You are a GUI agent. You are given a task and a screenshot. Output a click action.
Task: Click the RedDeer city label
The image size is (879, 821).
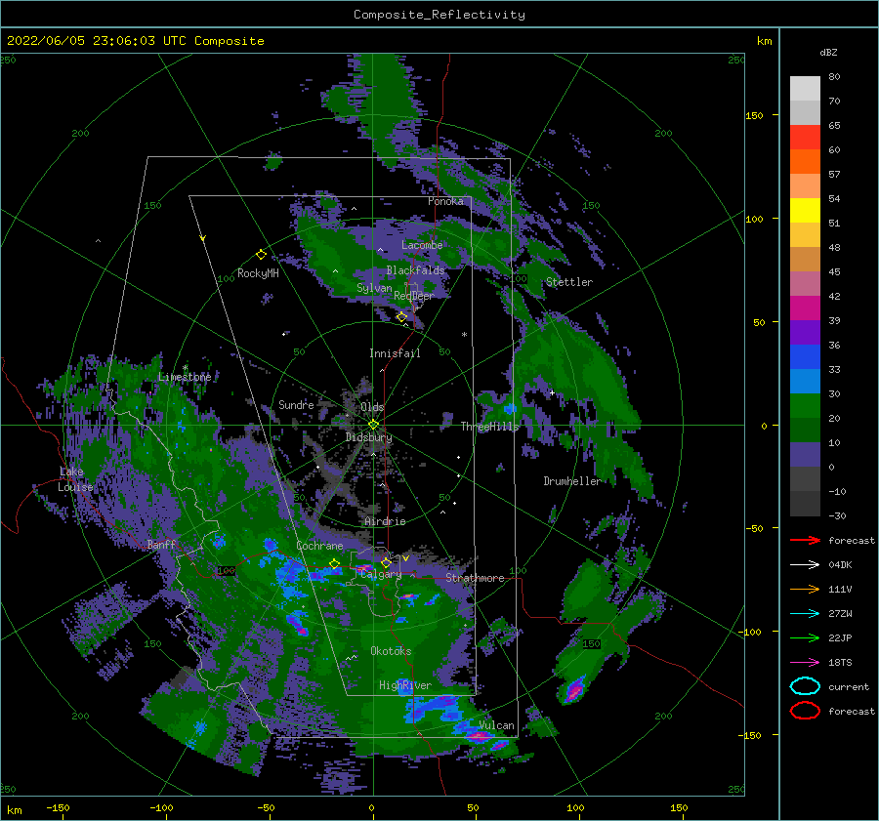pyautogui.click(x=414, y=296)
